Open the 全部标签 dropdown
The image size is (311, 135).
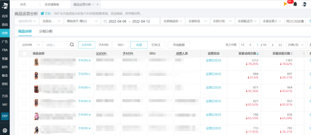pos(198,21)
